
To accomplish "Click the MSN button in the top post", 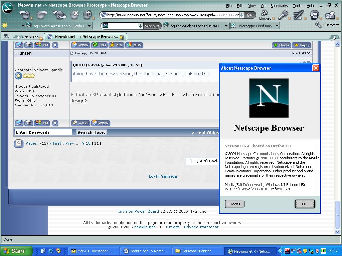I will pos(134,45).
